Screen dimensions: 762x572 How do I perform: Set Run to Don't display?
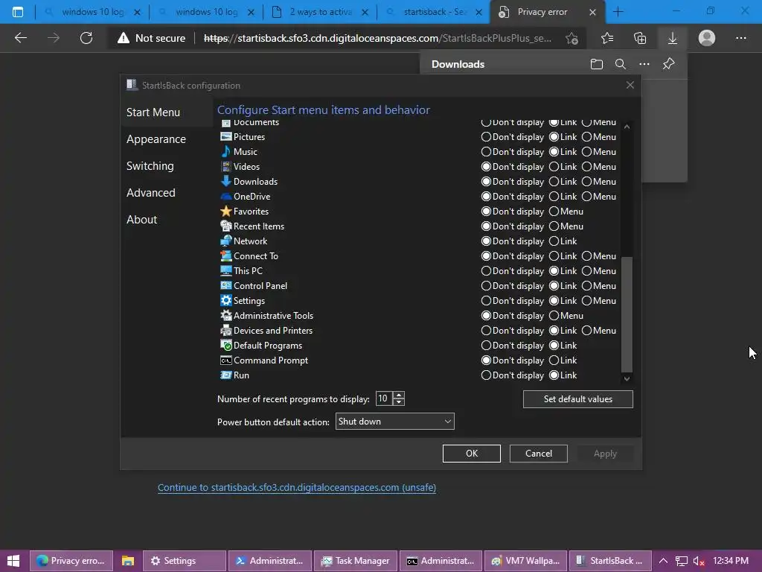[x=512, y=375]
